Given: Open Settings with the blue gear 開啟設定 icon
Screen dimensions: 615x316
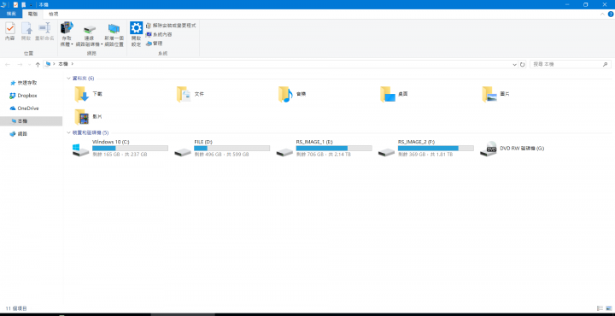Looking at the screenshot, I should 136,28.
